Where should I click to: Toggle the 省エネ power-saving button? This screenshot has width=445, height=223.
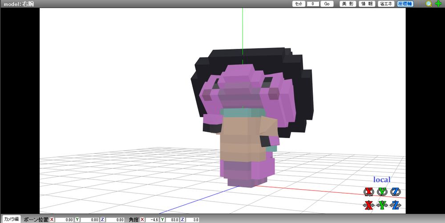coord(386,4)
